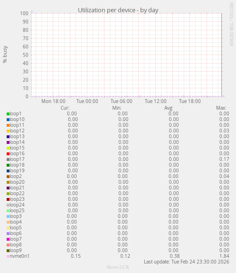Click the Munin 2.0.76 version footer

pyautogui.click(x=118, y=267)
